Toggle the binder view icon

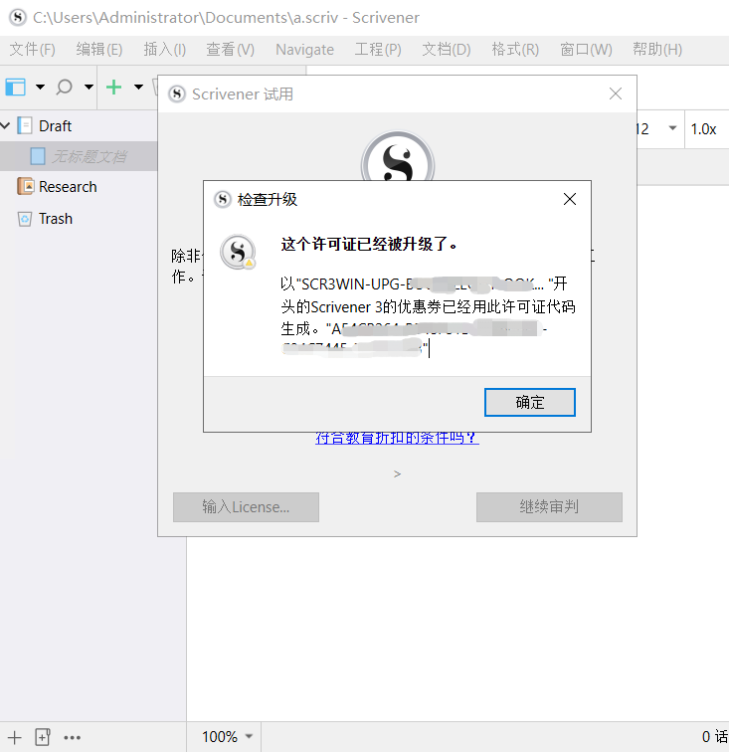point(15,88)
